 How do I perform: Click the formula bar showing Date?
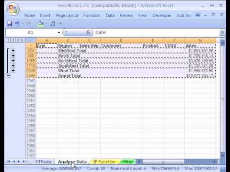(157, 32)
